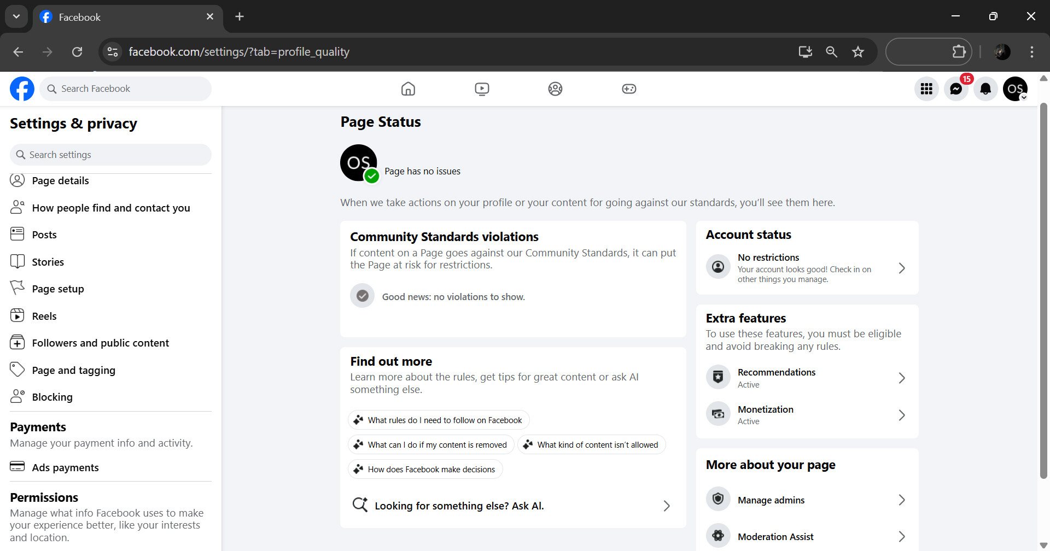Click 'What rules do I need to follow' chip
The width and height of the screenshot is (1050, 551).
pyautogui.click(x=439, y=420)
